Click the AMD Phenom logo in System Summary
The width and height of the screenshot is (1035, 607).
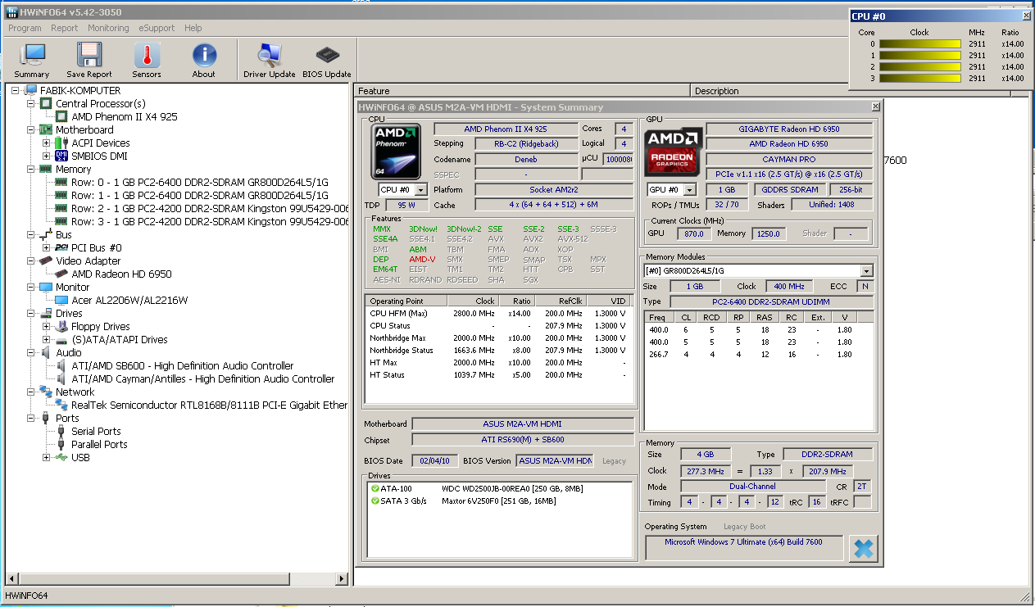tap(396, 151)
